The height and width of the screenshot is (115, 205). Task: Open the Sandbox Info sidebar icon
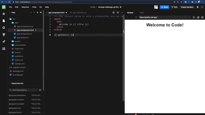click(4, 14)
